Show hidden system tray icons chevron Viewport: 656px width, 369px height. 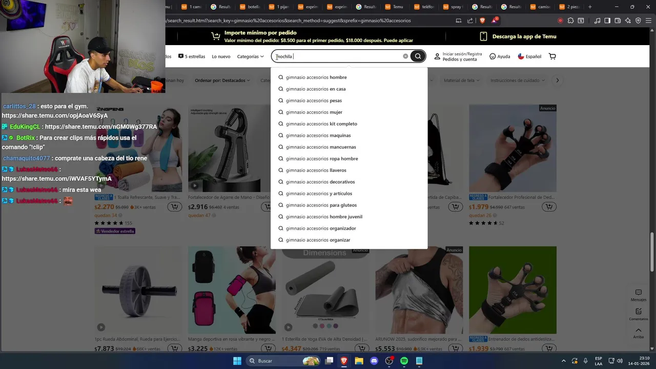tap(564, 361)
